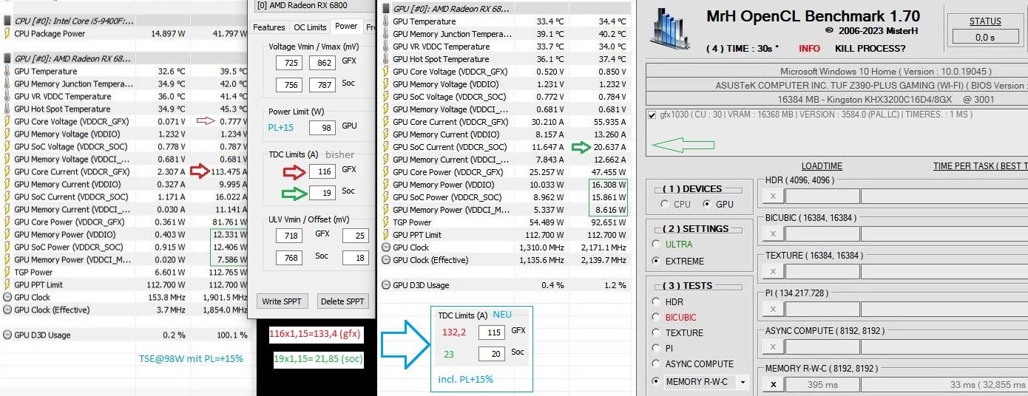Click the Select PI test radio
The width and height of the screenshot is (1028, 396).
[656, 348]
